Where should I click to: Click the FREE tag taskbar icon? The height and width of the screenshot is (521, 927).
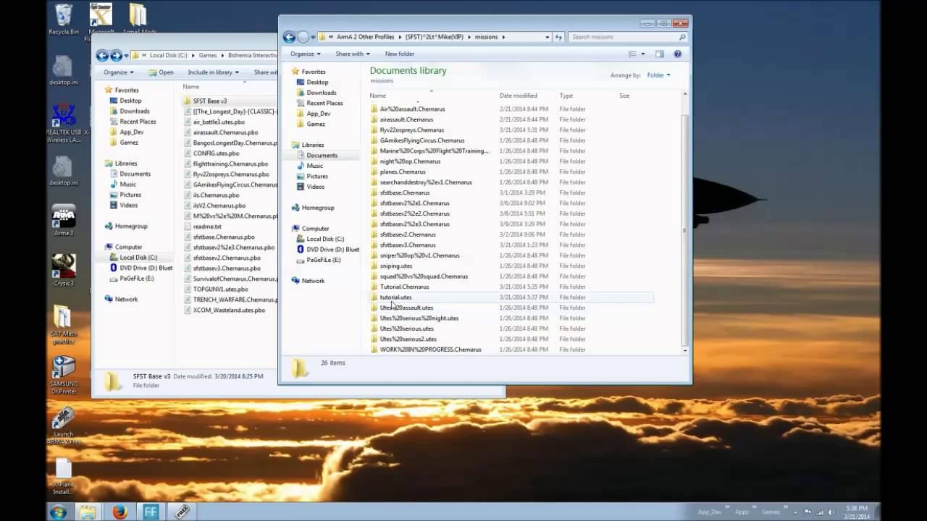coord(182,512)
